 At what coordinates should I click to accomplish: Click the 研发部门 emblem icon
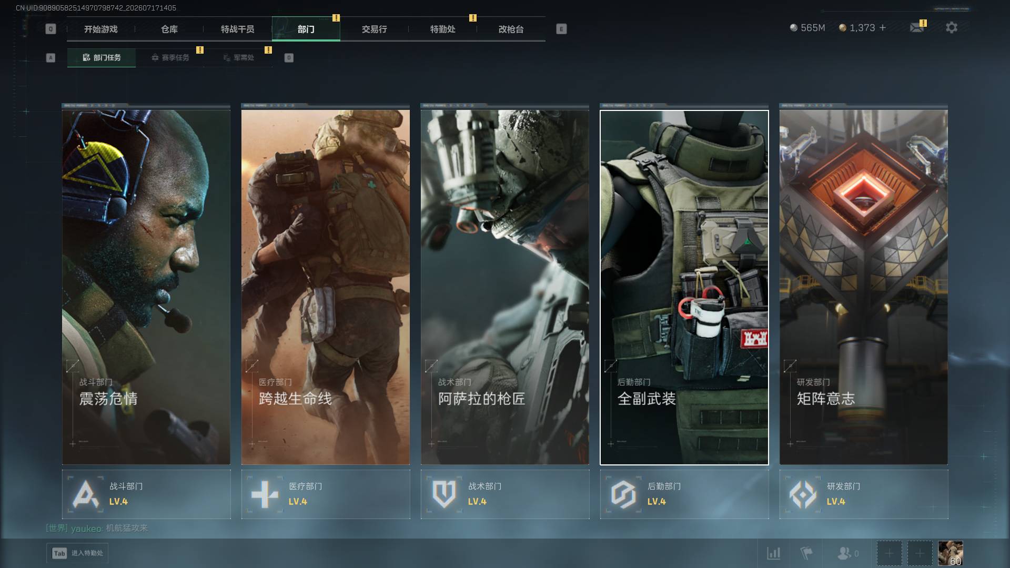click(803, 494)
